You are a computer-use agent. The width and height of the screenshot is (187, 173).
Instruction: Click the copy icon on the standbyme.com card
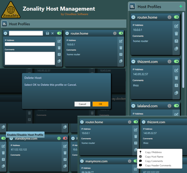65,166
